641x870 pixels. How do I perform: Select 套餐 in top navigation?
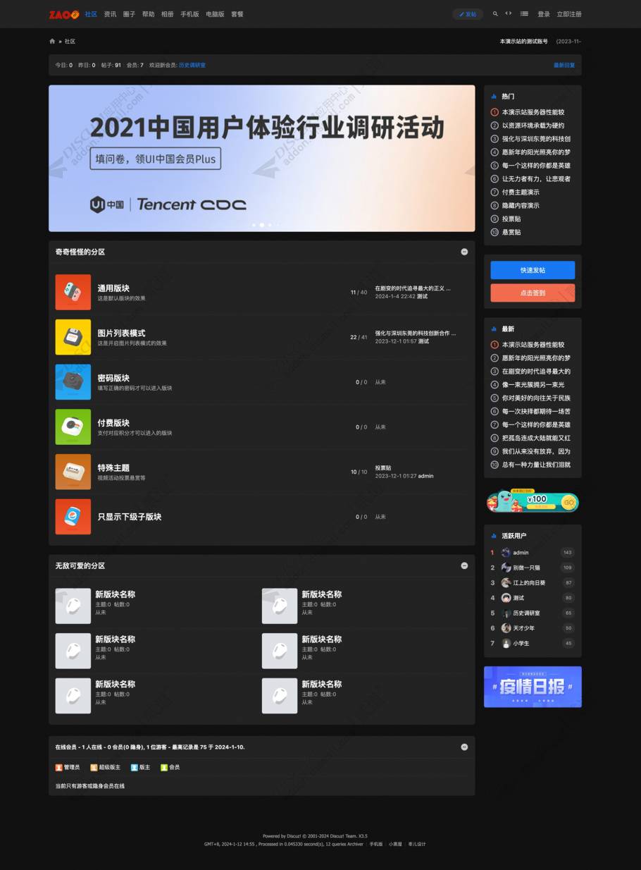tap(237, 14)
